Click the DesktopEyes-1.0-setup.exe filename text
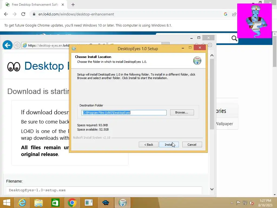The height and width of the screenshot is (208, 277). [x=37, y=190]
